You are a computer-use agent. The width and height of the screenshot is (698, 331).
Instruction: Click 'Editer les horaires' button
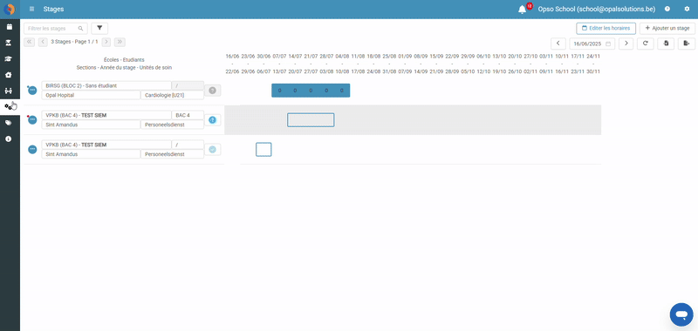pyautogui.click(x=606, y=29)
